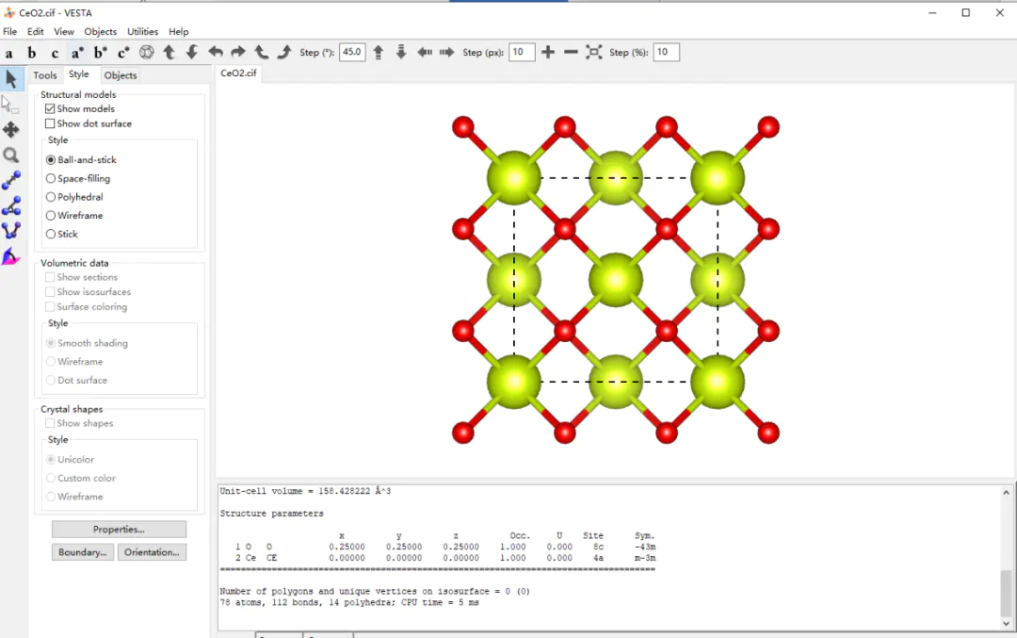Screen dimensions: 1017x638
Task: Uncheck the Show models checkbox
Action: coord(51,109)
